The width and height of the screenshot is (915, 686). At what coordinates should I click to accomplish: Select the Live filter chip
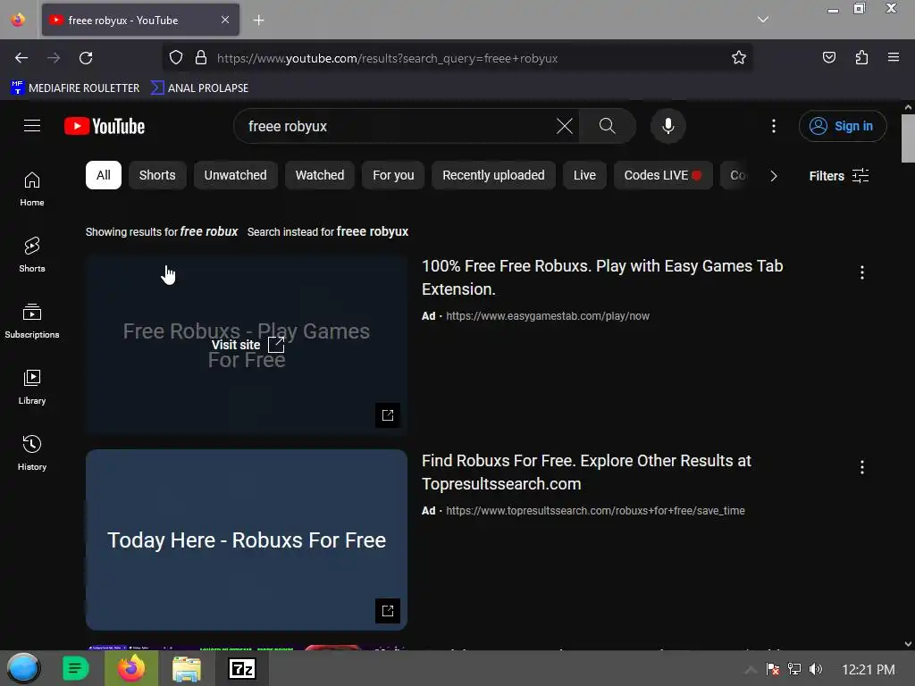click(584, 175)
